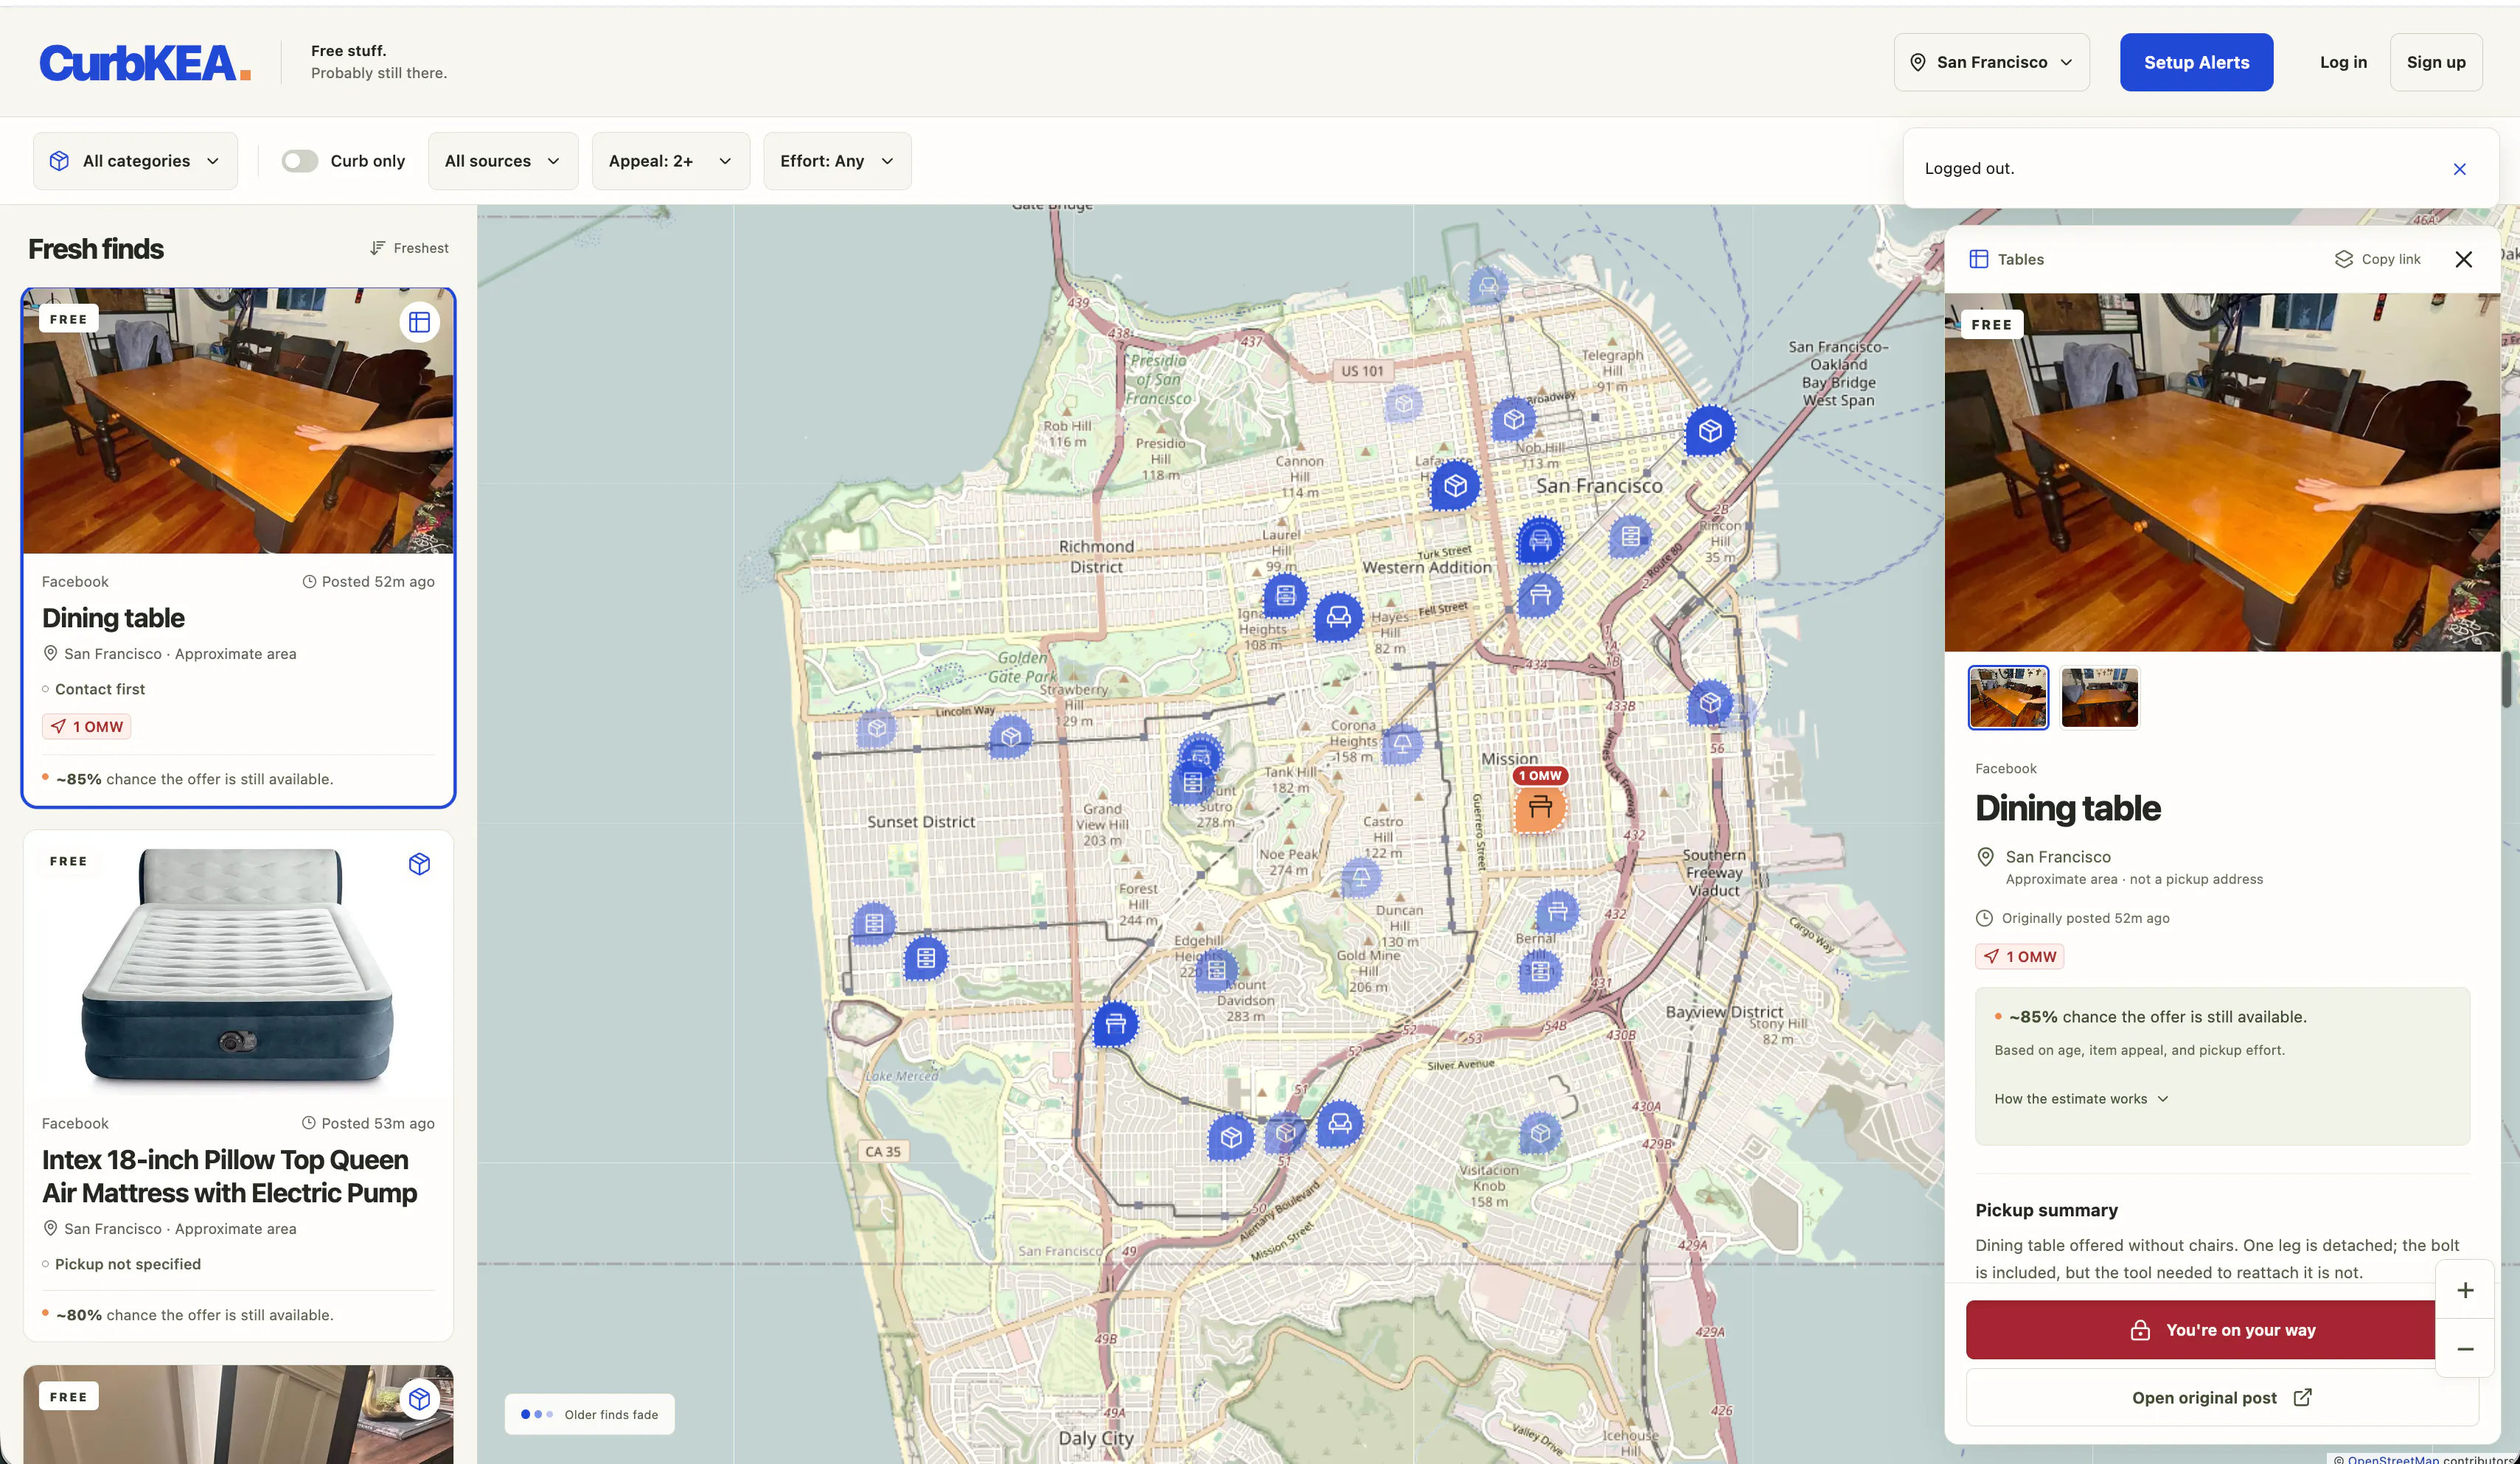Select the table marker below Turk Street

pos(1540,596)
